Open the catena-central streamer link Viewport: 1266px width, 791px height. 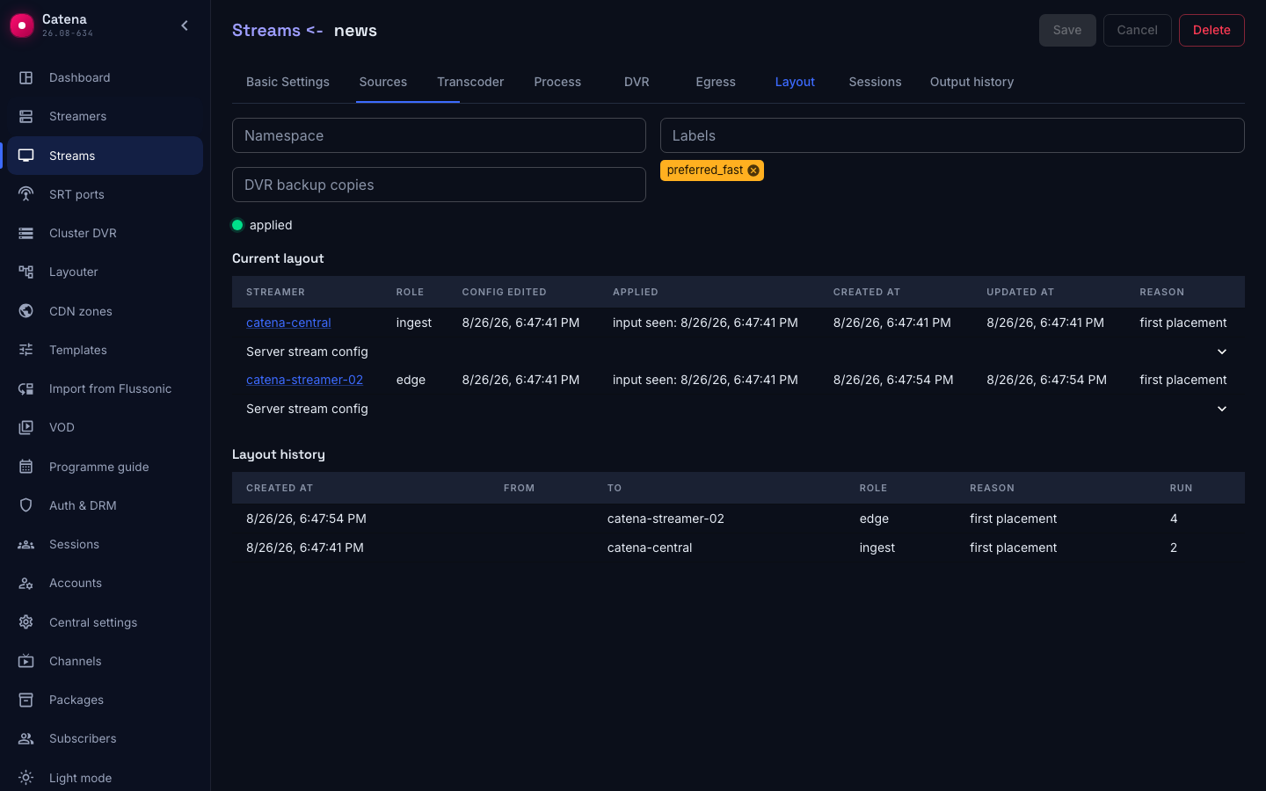point(288,323)
